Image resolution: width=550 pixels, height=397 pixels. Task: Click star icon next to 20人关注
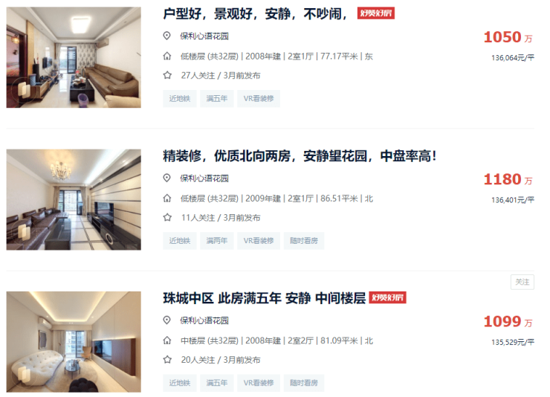tap(167, 360)
